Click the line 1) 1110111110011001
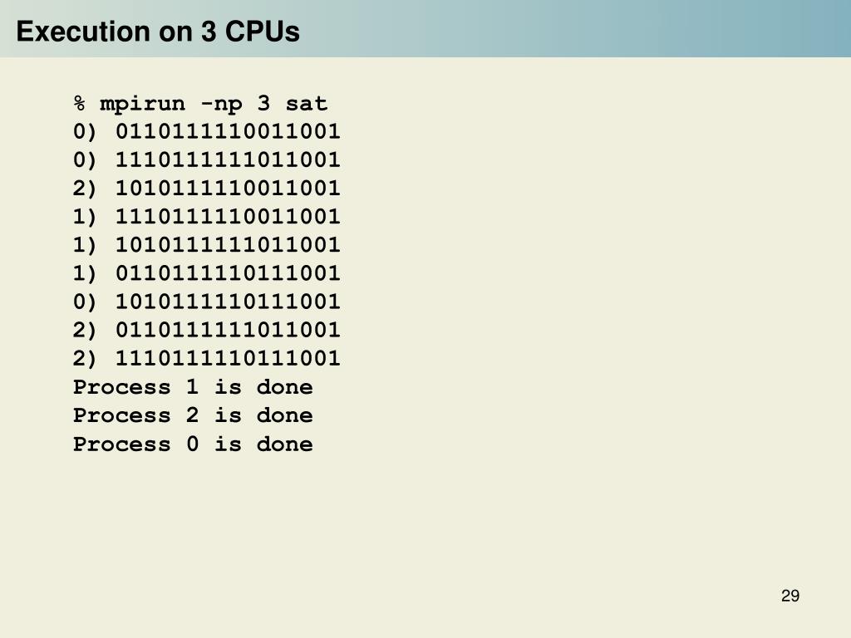This screenshot has height=638, width=851. (206, 217)
